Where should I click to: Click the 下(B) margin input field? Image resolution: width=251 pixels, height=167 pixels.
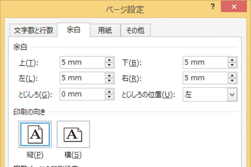205,62
